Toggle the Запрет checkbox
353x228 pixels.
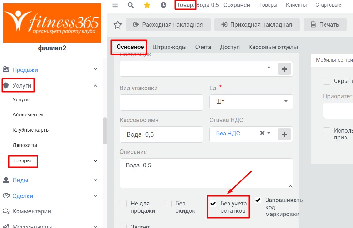123,226
